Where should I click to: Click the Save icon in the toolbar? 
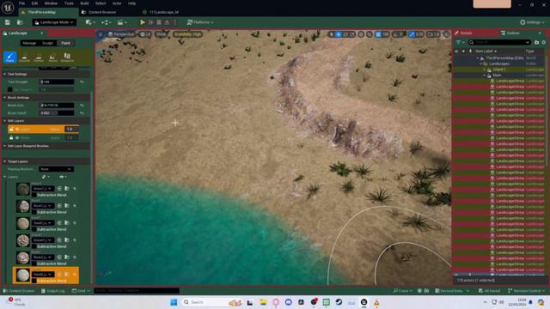coord(8,22)
